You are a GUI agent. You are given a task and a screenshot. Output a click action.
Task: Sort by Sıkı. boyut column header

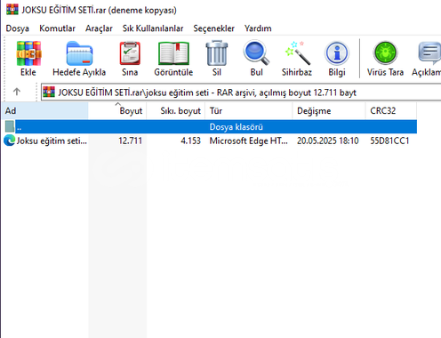(x=176, y=110)
